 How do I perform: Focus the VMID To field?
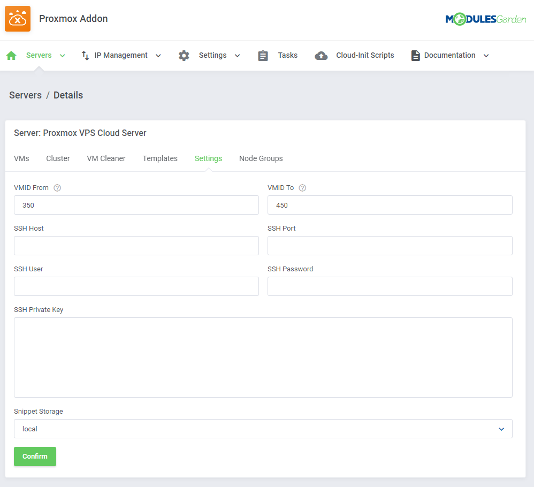tap(390, 205)
